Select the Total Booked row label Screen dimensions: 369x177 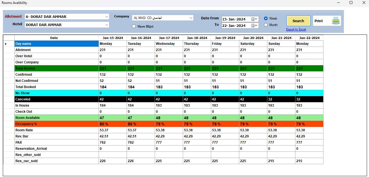[x=56, y=87]
